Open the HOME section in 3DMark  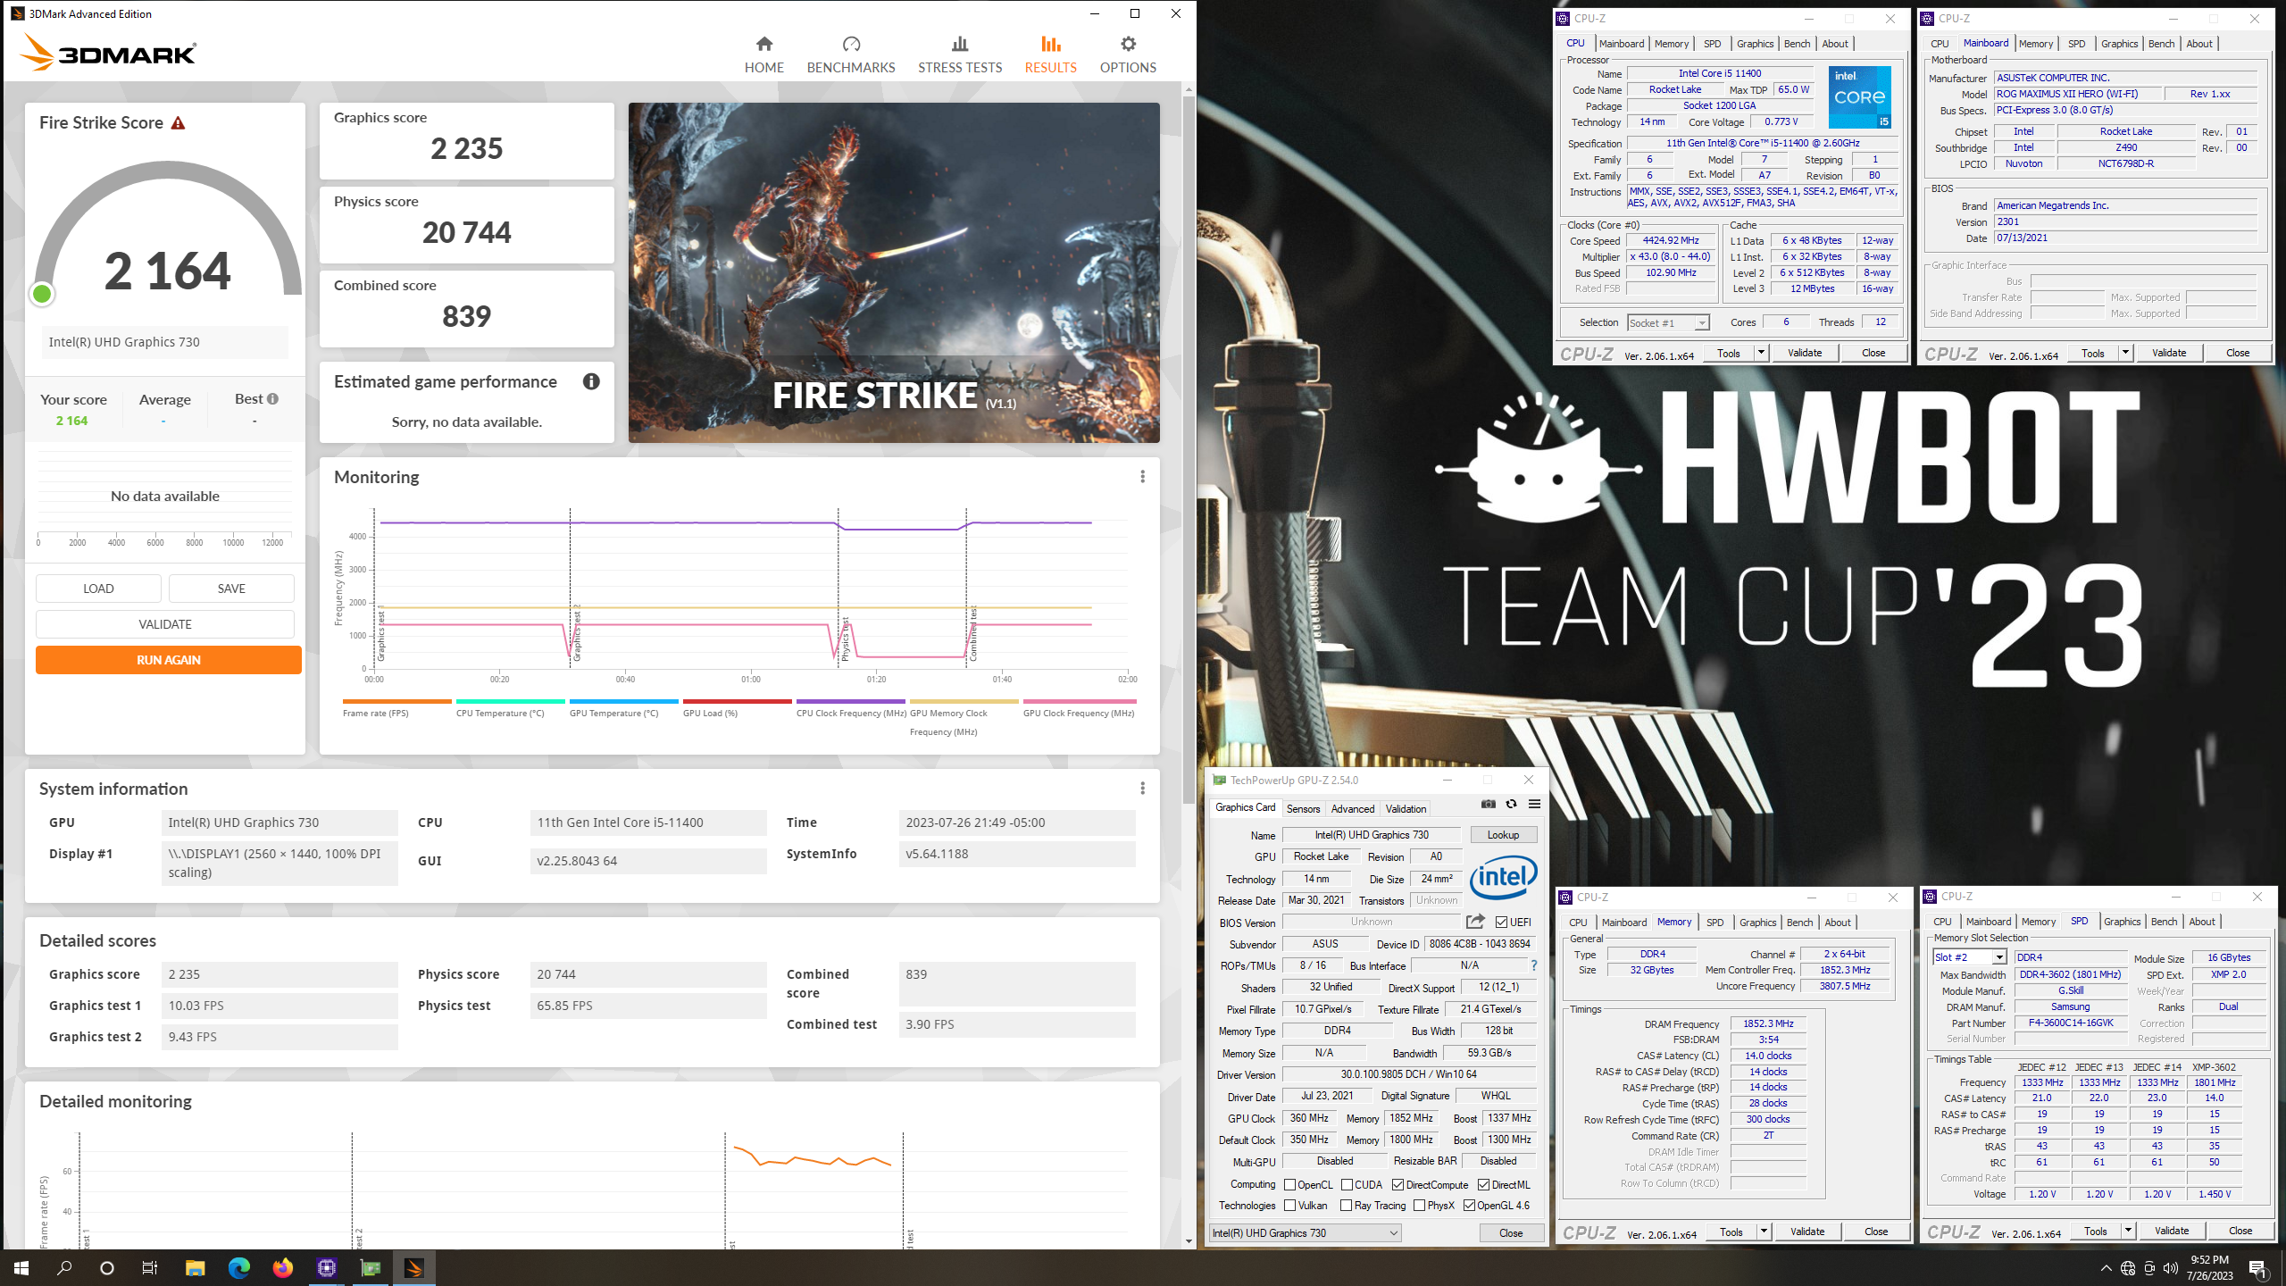pyautogui.click(x=763, y=54)
